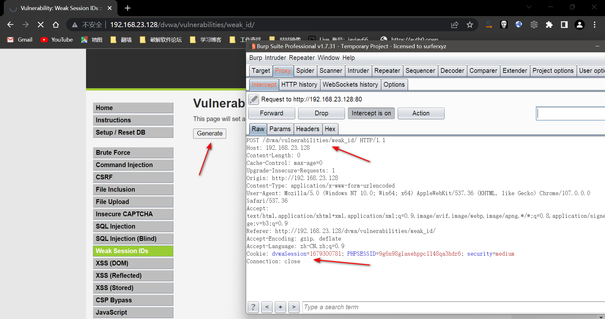The image size is (605, 319).
Task: Toggle the Intercept is on button
Action: point(371,113)
